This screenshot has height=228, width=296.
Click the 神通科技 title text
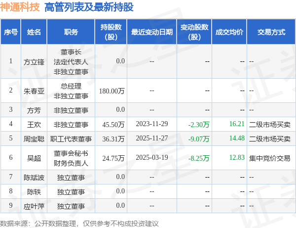[x=20, y=7]
